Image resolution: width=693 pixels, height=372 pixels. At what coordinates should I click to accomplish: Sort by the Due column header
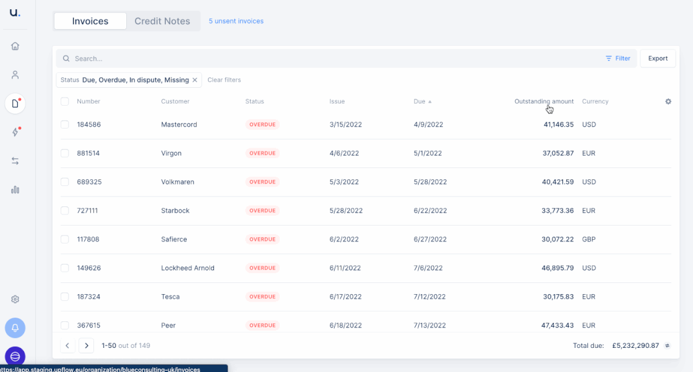422,101
